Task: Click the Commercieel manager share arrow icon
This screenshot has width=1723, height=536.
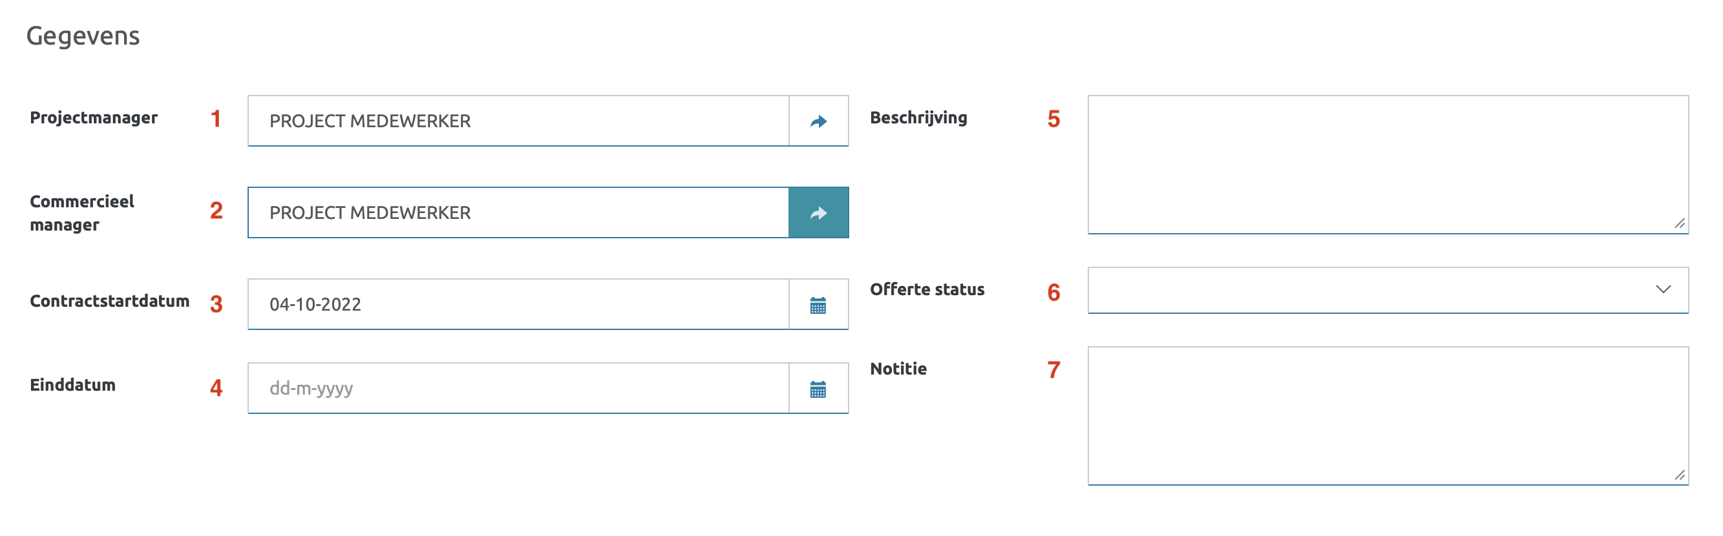Action: coord(818,212)
